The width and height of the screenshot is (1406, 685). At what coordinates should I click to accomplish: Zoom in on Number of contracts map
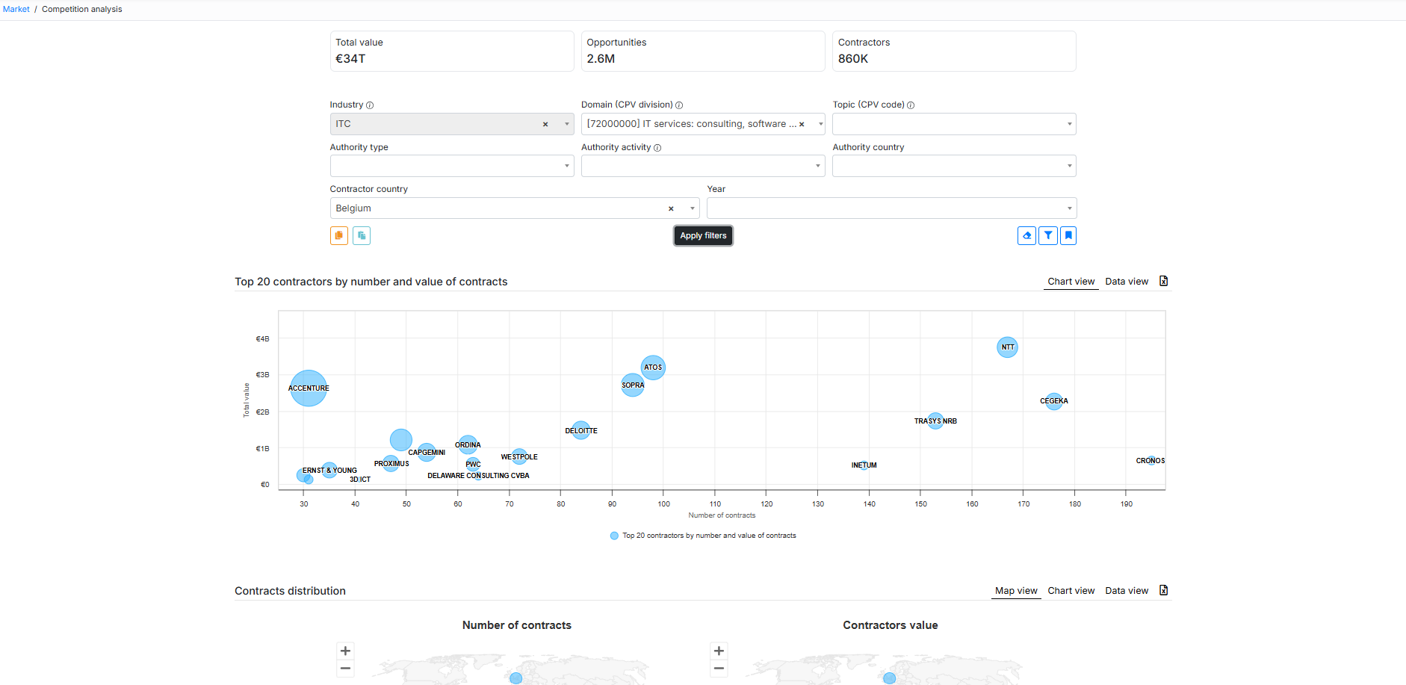coord(345,651)
